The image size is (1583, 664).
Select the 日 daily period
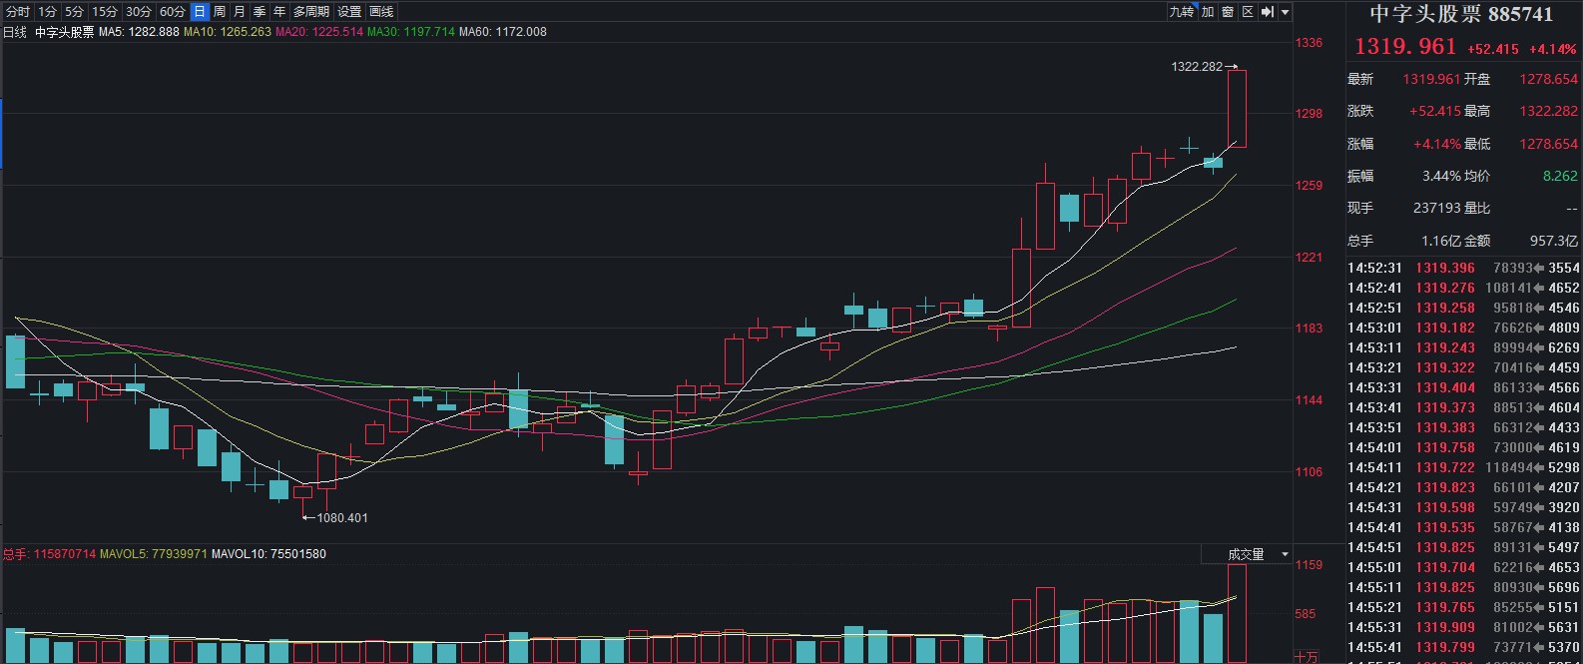(200, 12)
